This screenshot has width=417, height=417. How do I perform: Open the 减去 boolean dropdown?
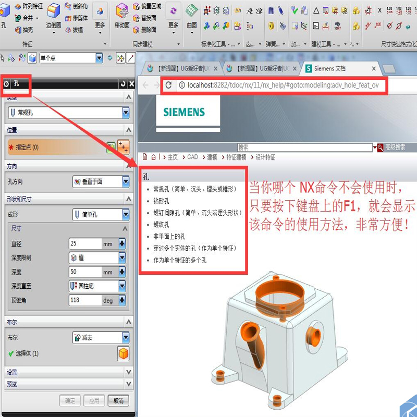click(126, 338)
